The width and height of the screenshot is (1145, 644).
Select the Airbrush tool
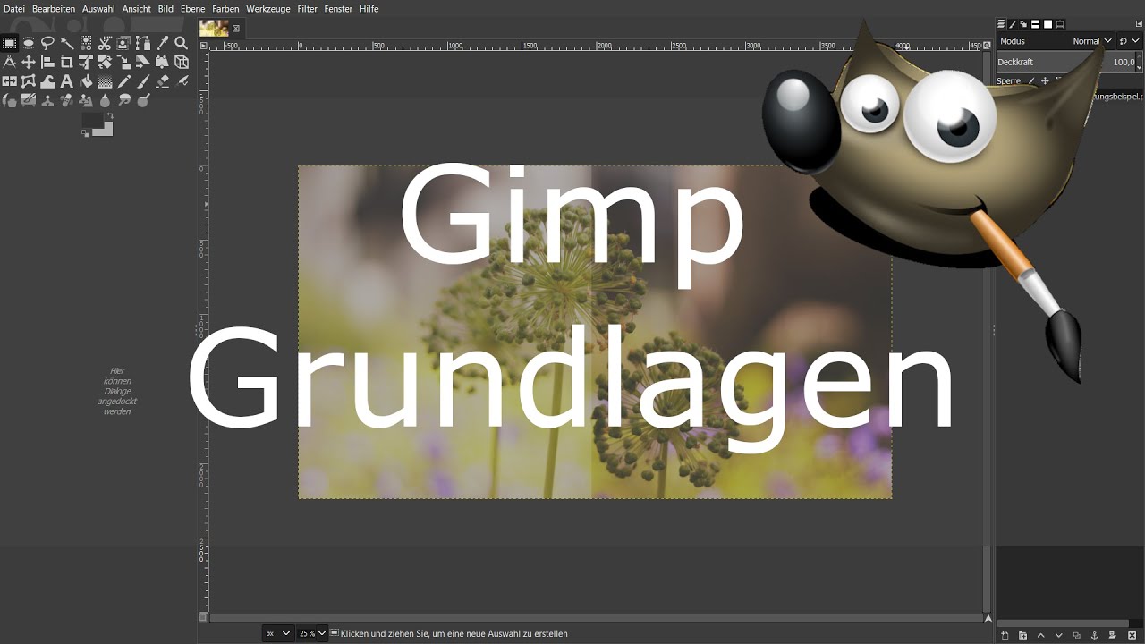181,81
